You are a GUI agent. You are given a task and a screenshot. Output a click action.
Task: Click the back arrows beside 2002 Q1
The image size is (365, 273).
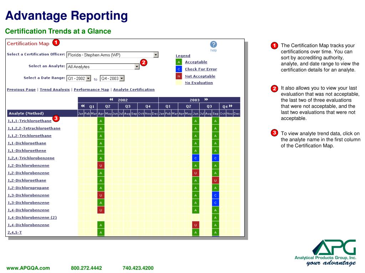(x=83, y=106)
